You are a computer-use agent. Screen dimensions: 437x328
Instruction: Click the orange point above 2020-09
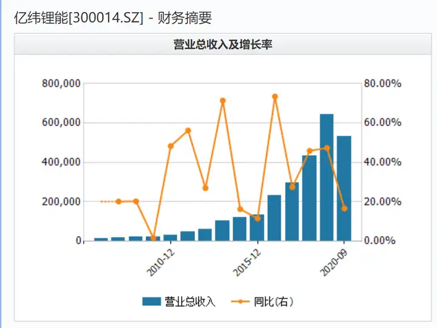345,209
